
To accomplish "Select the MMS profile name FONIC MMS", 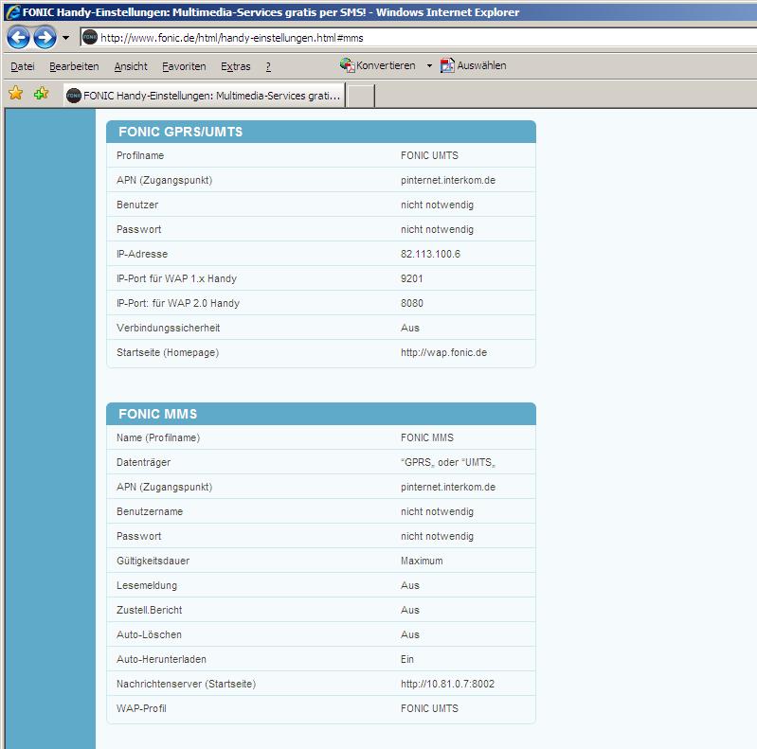I will click(x=426, y=437).
